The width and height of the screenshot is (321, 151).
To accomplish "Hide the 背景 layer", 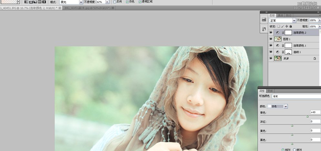I will point(271,59).
